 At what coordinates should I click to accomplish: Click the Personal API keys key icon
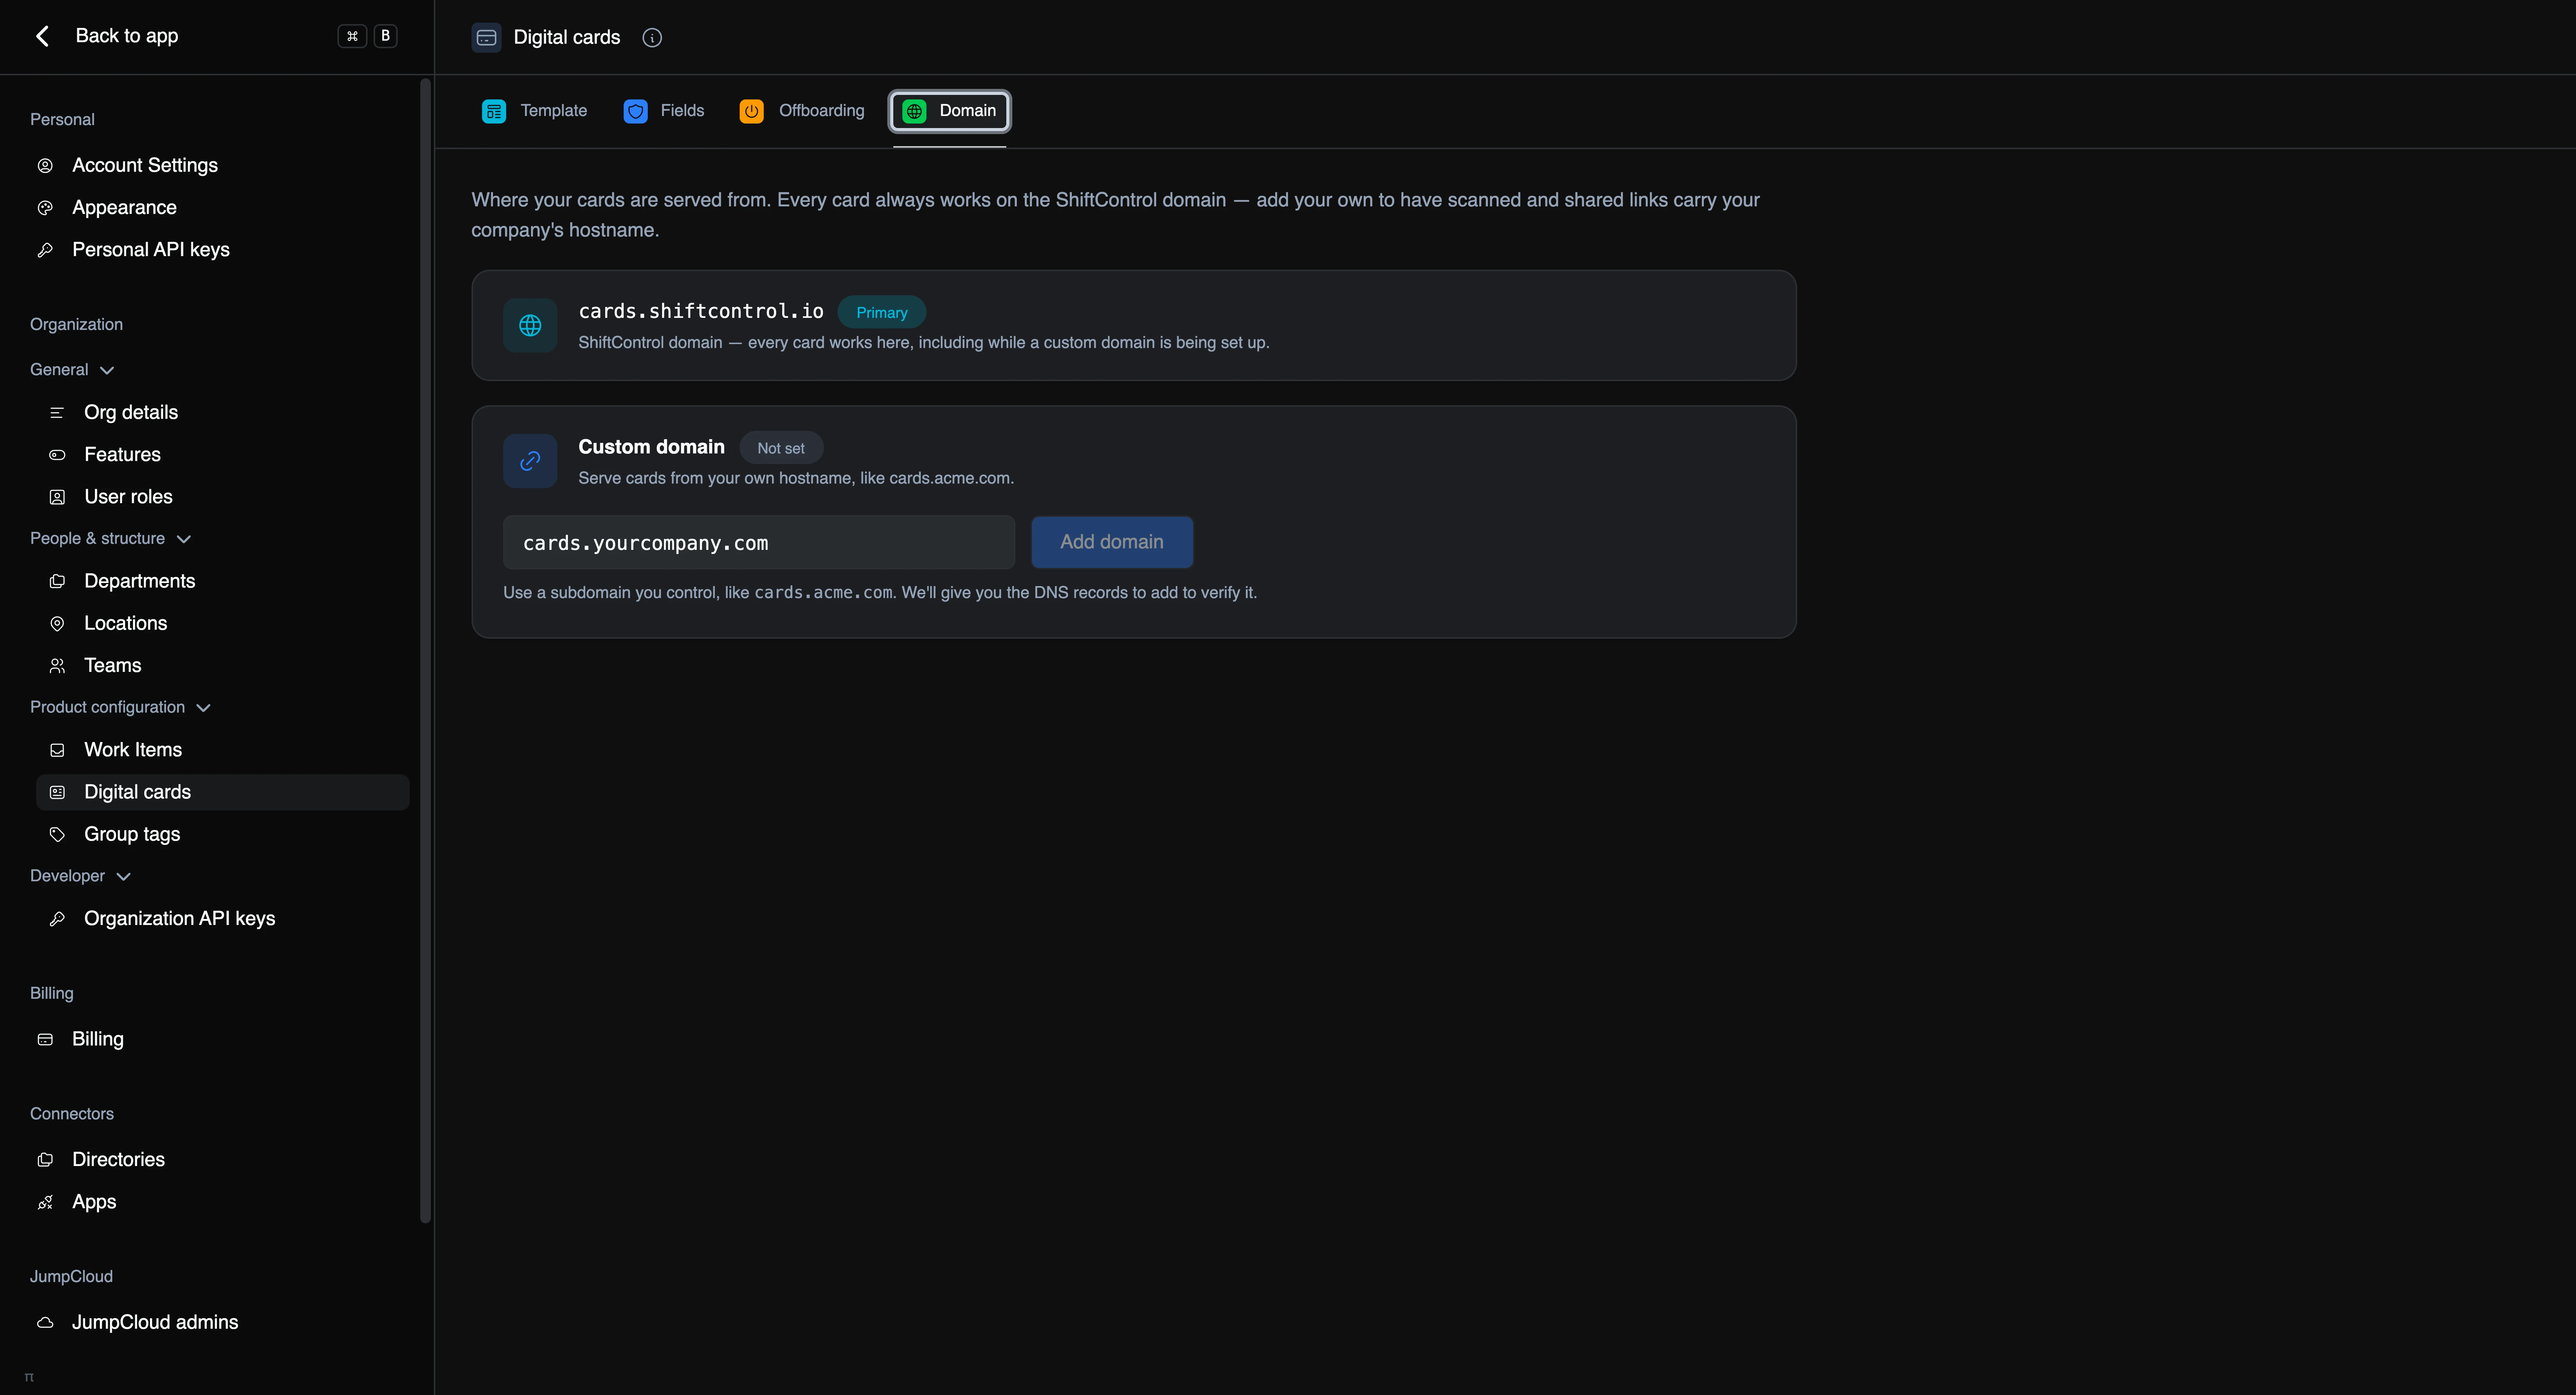tap(45, 250)
